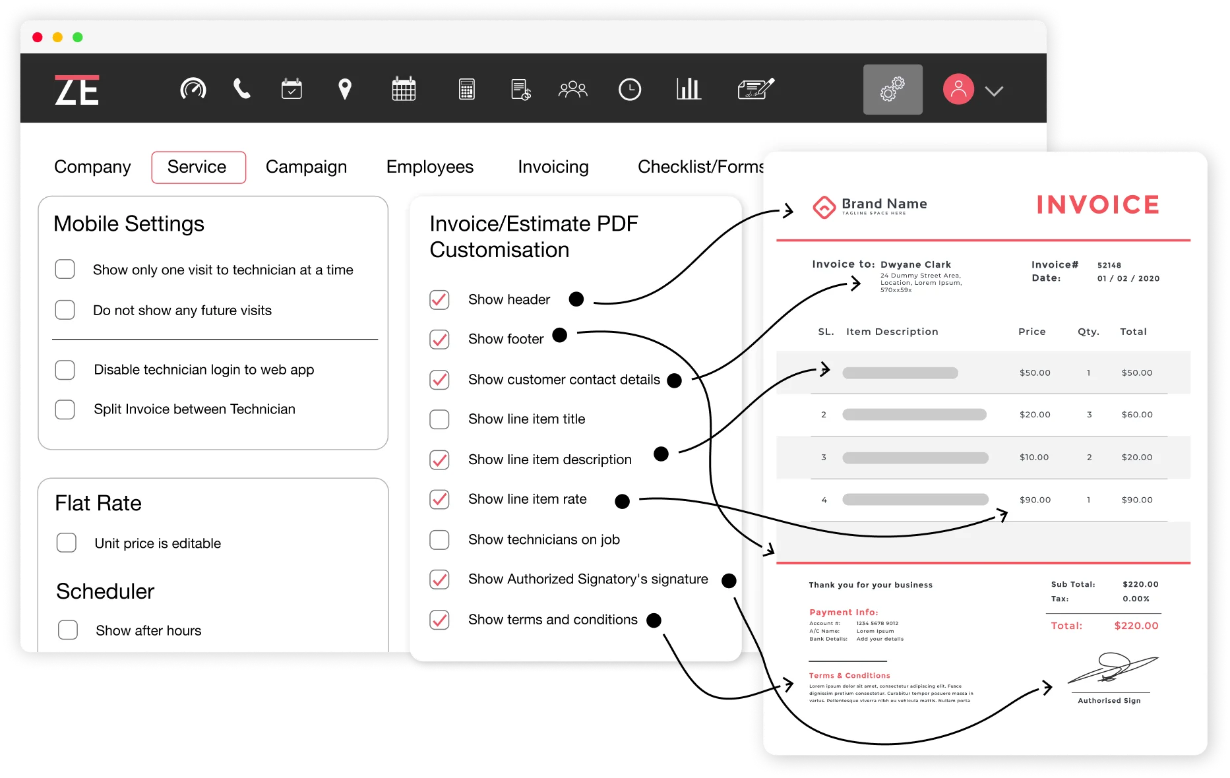
Task: Open the clock time-tracking icon
Action: pos(630,89)
